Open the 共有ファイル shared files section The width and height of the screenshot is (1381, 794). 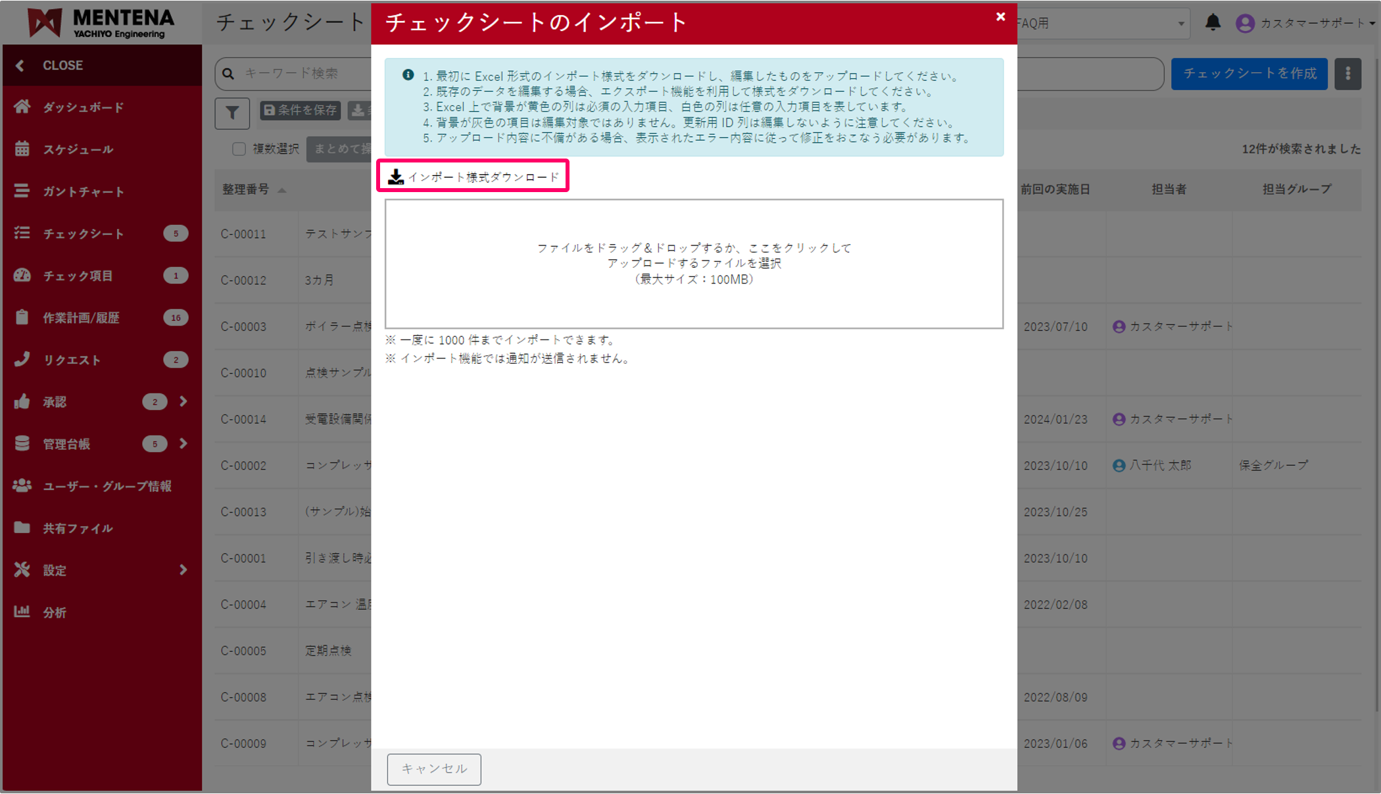(77, 528)
